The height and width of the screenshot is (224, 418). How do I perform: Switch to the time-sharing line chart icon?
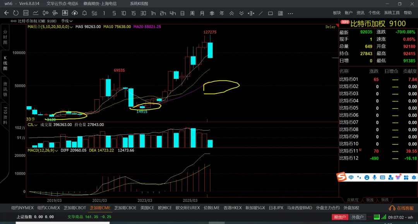[36, 13]
